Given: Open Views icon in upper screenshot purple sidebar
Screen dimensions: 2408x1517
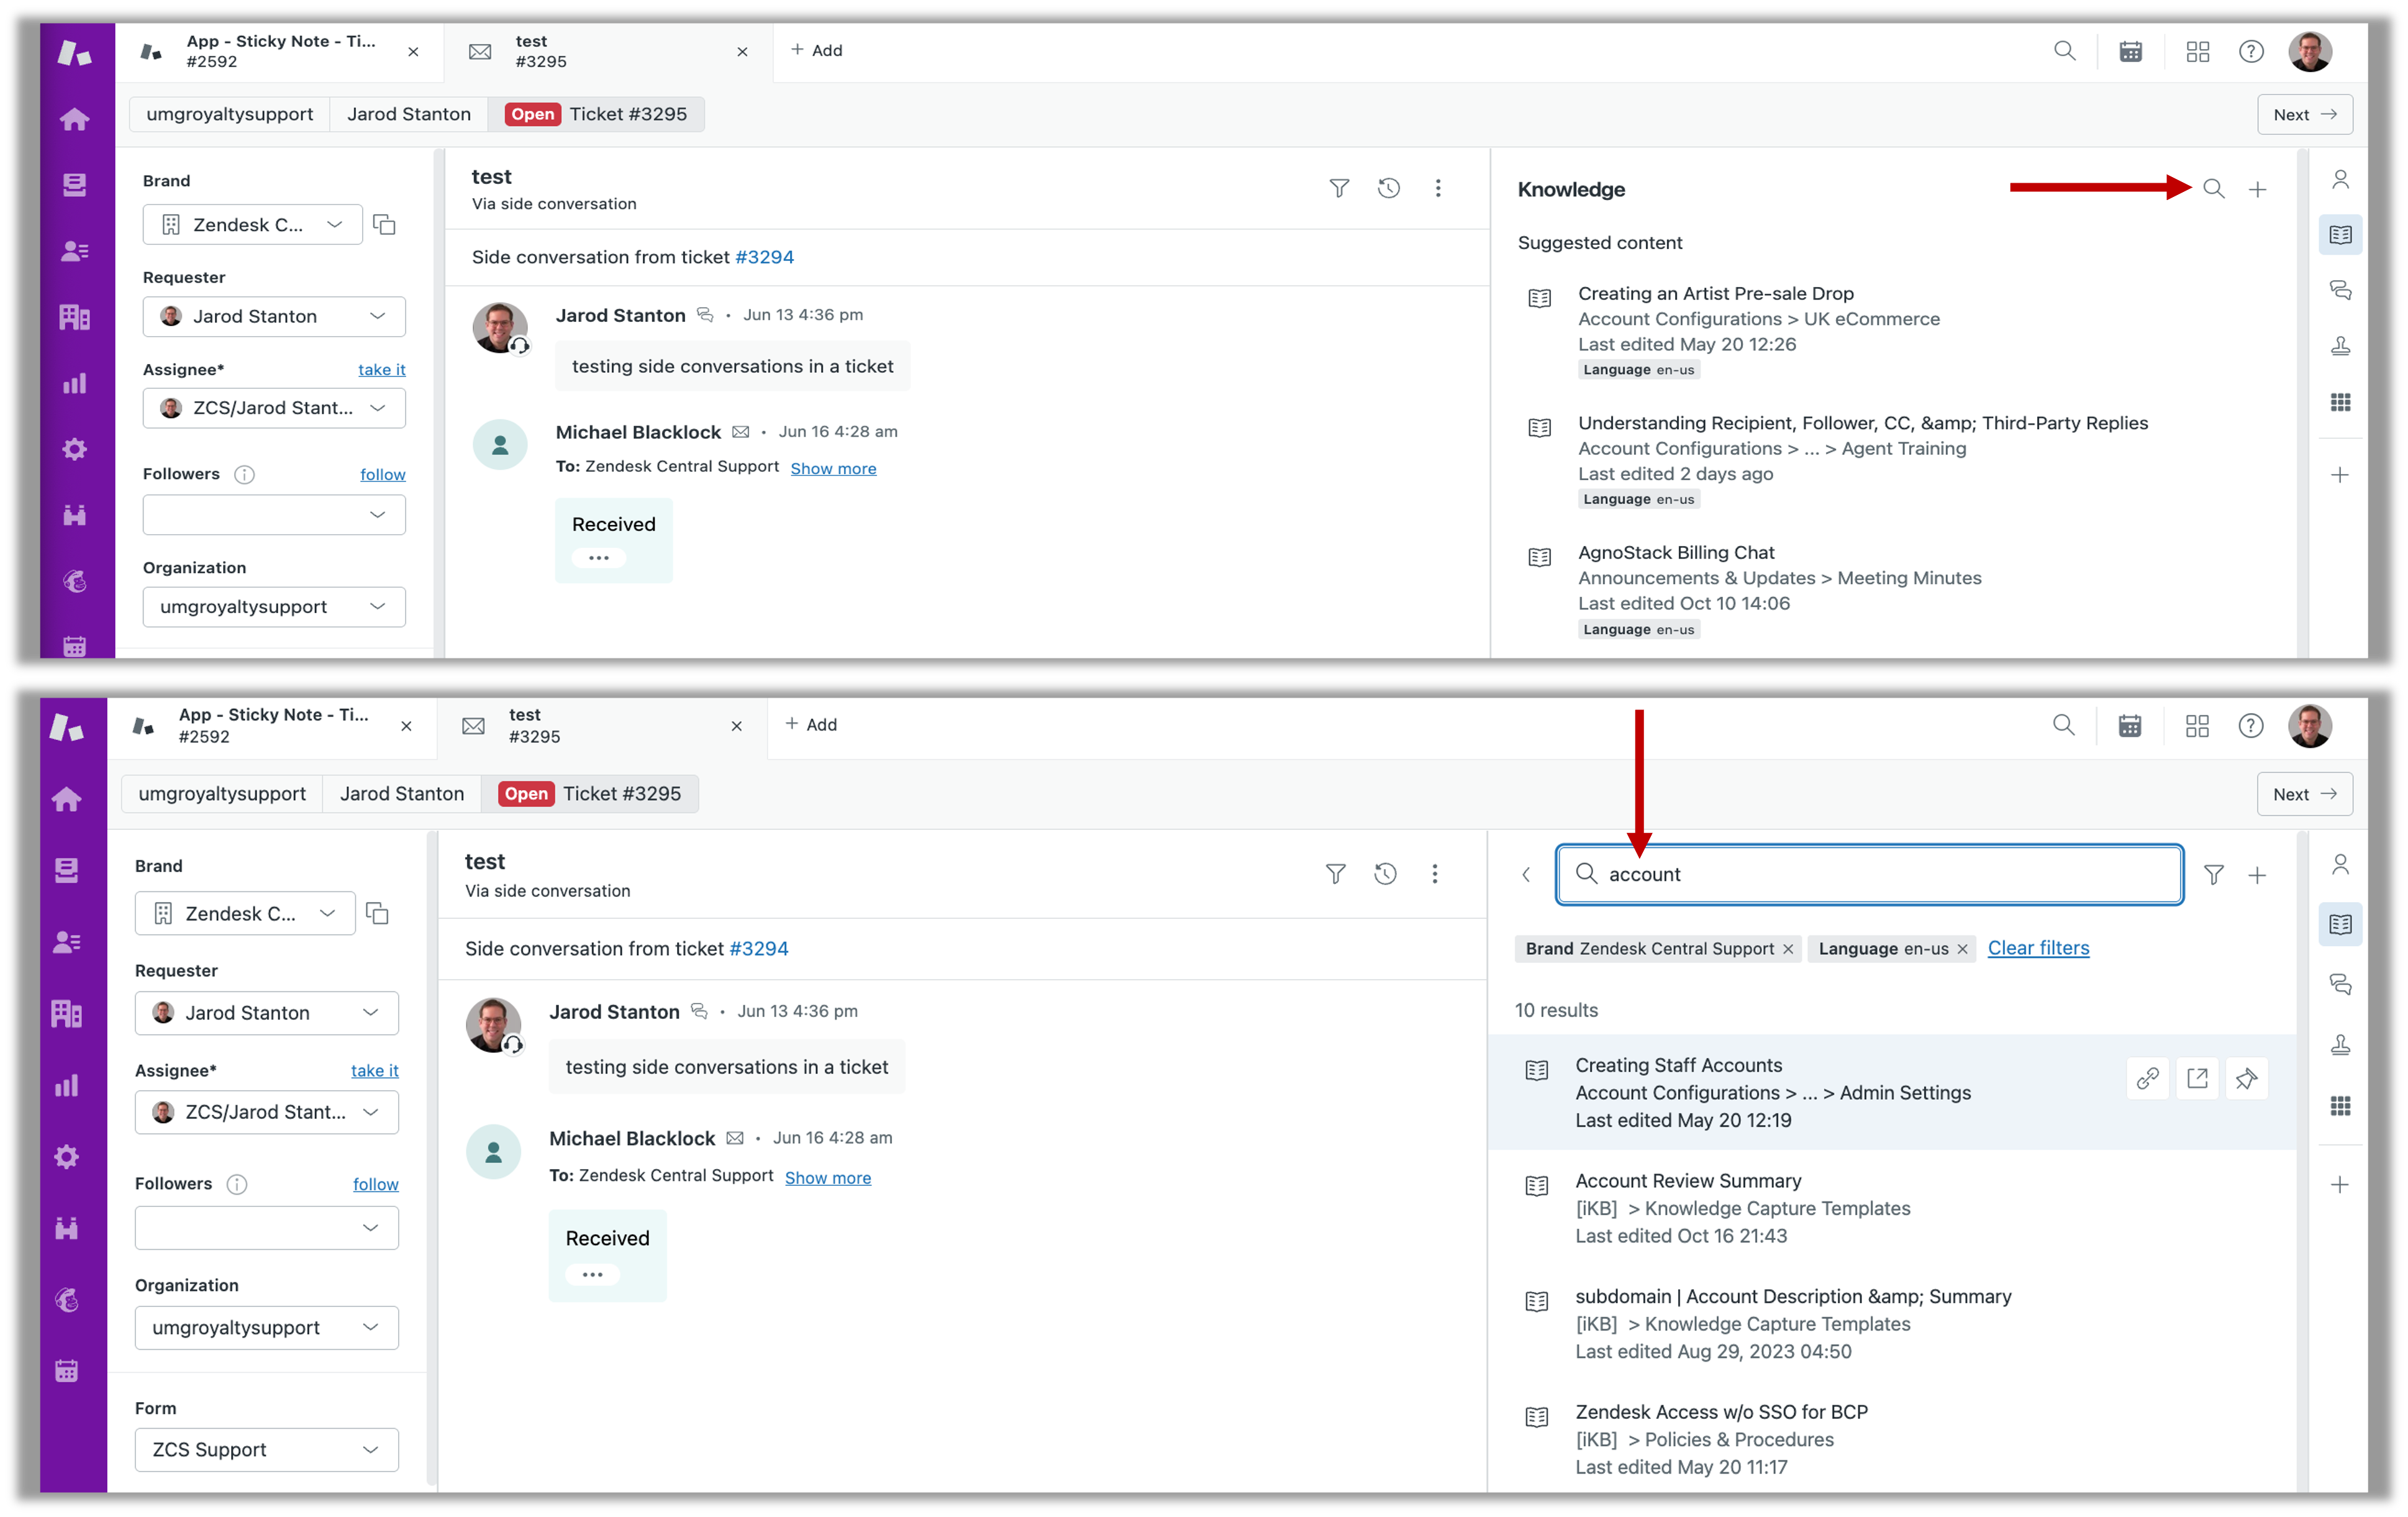Looking at the screenshot, I should [75, 185].
